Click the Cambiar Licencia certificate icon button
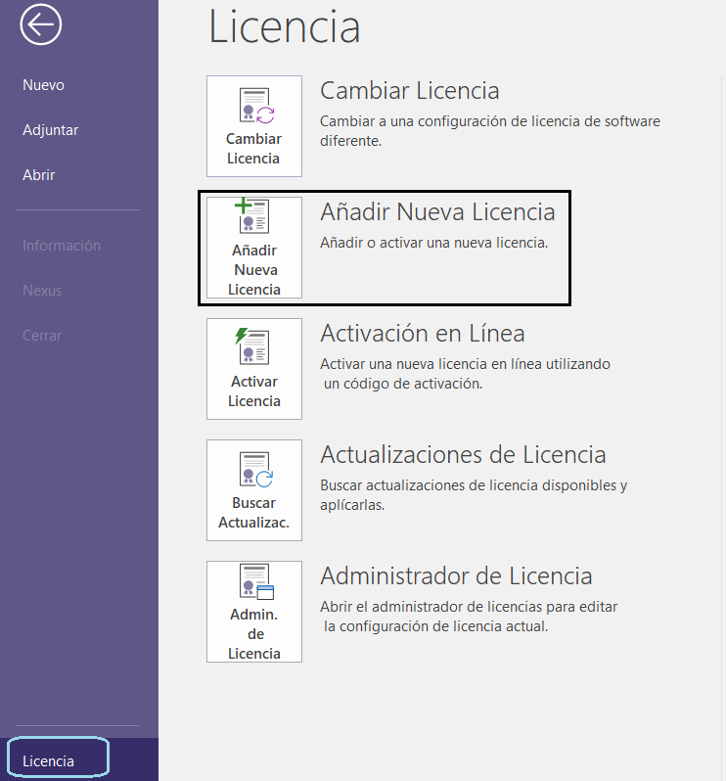726x781 pixels. coord(254,126)
